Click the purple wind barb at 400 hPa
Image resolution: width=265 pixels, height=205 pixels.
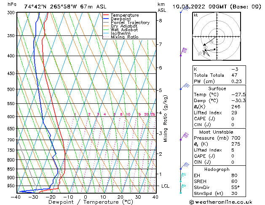click(184, 52)
